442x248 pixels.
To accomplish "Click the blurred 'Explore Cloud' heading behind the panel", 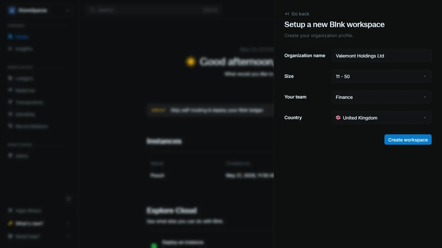I will tap(171, 211).
